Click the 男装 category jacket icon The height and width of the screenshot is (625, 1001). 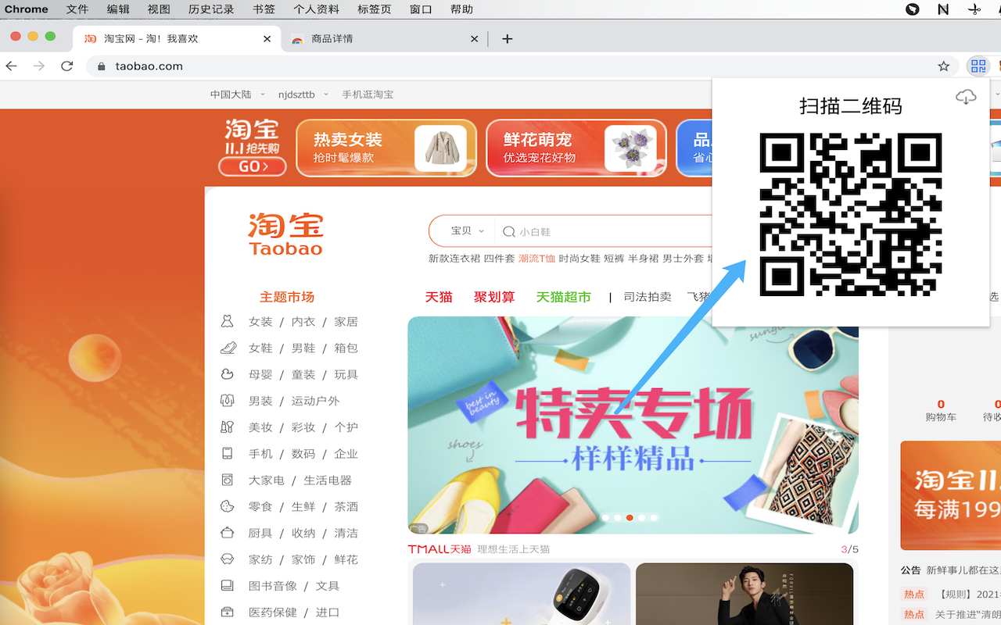(228, 401)
